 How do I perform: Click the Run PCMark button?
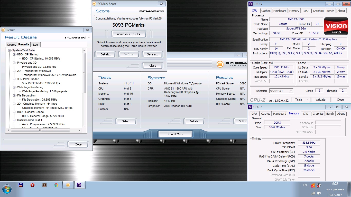pyautogui.click(x=175, y=134)
